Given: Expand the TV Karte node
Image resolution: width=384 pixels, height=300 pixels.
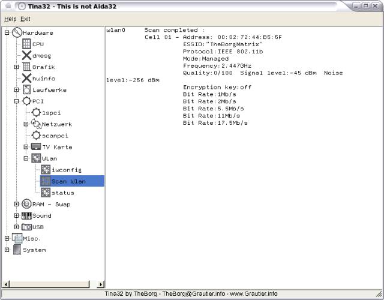Looking at the screenshot, I should [x=26, y=147].
